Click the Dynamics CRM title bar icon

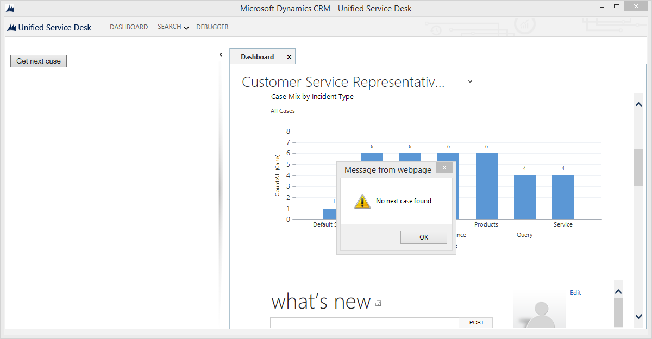tap(10, 9)
